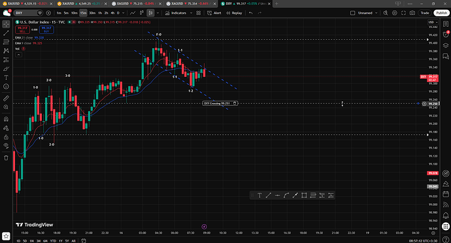The image size is (451, 243).
Task: Open the emoji icons tool
Action: pyautogui.click(x=6, y=86)
